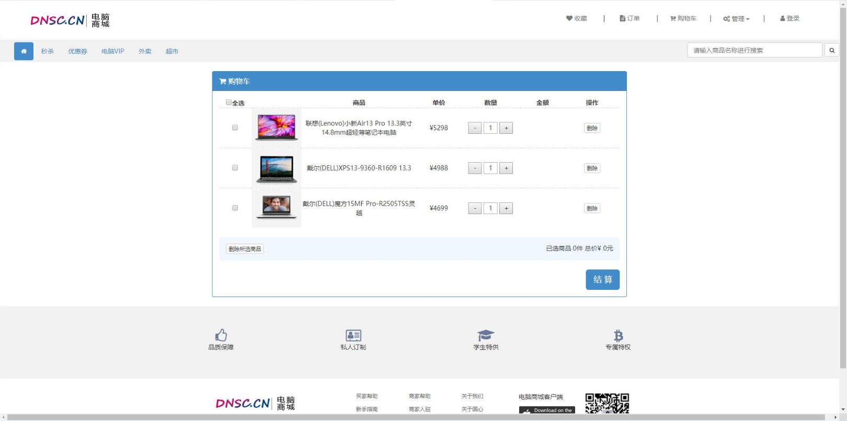This screenshot has width=847, height=421.
Task: Toggle the 全选 select-all checkbox
Action: click(x=228, y=103)
